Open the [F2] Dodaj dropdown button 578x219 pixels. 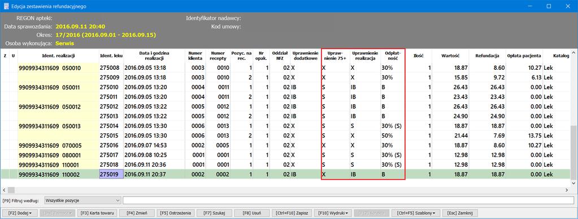(20, 213)
